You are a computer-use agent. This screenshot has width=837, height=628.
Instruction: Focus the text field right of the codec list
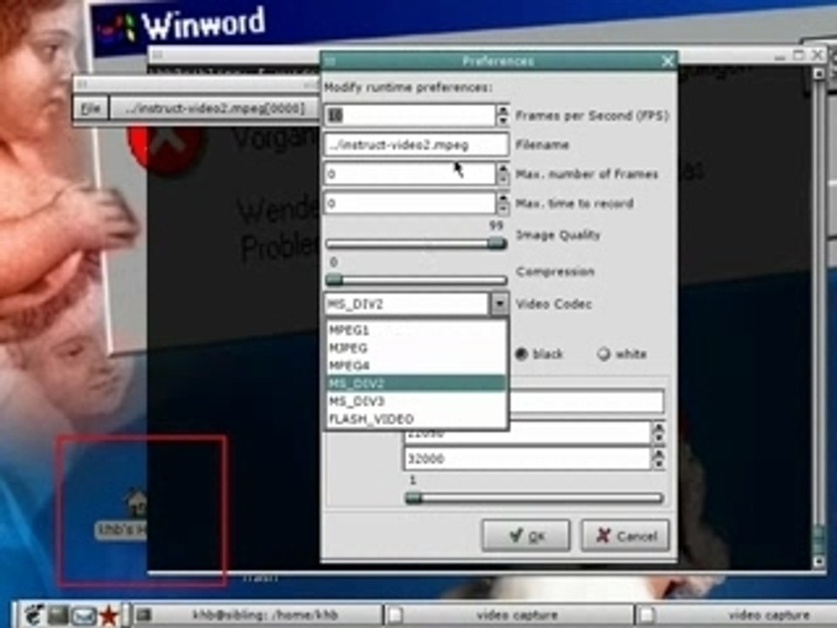pos(587,401)
